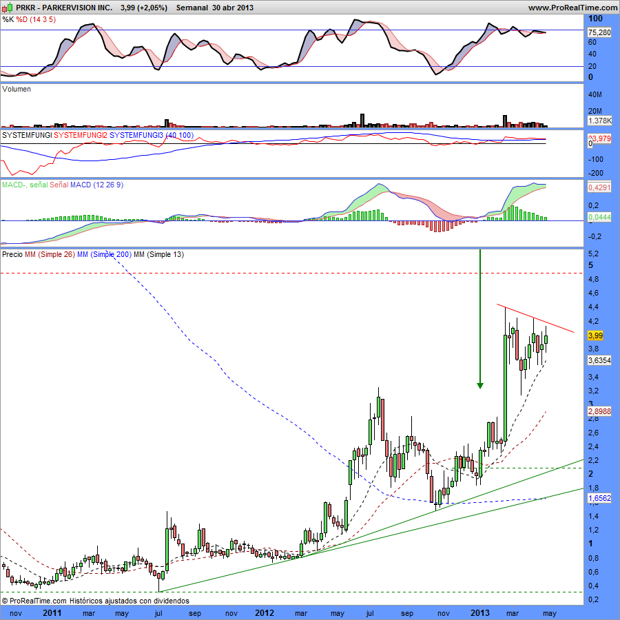Click the MM (Simple 26) moving average label

pos(50,254)
